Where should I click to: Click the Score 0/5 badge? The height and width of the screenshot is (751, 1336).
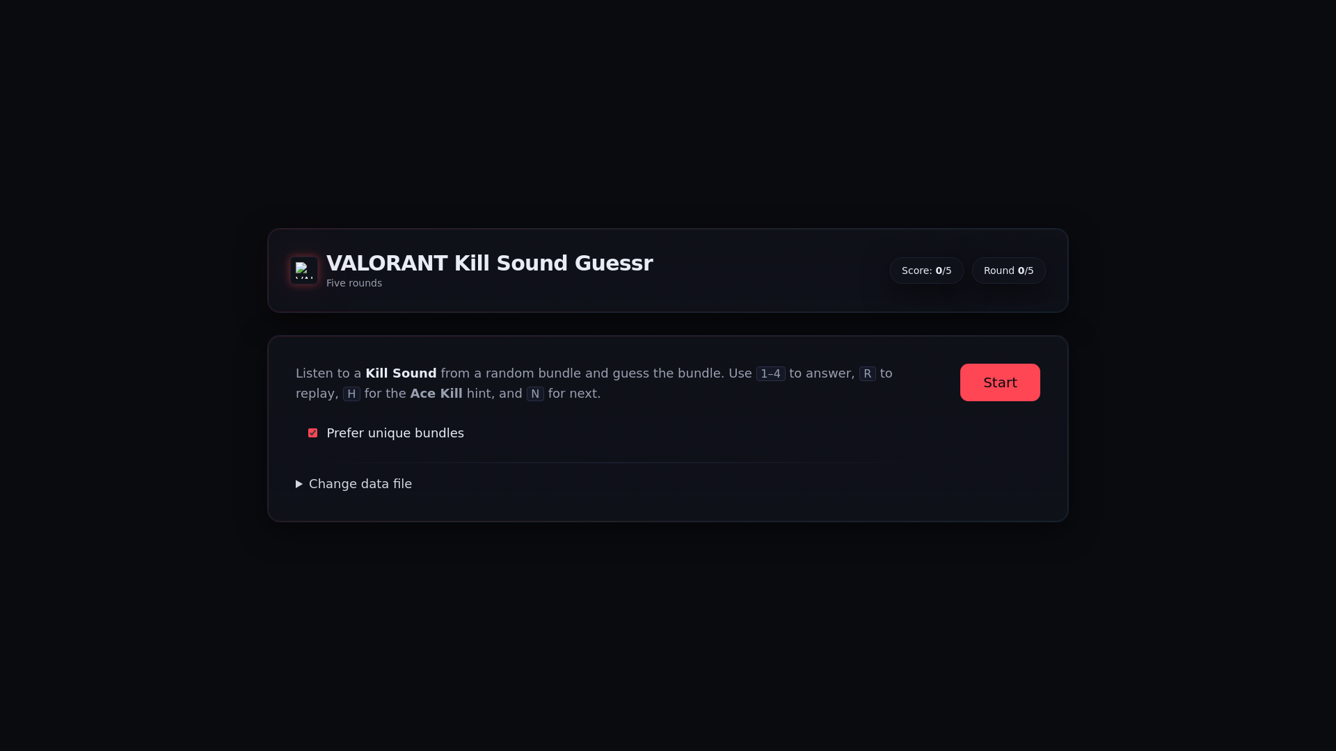[926, 270]
